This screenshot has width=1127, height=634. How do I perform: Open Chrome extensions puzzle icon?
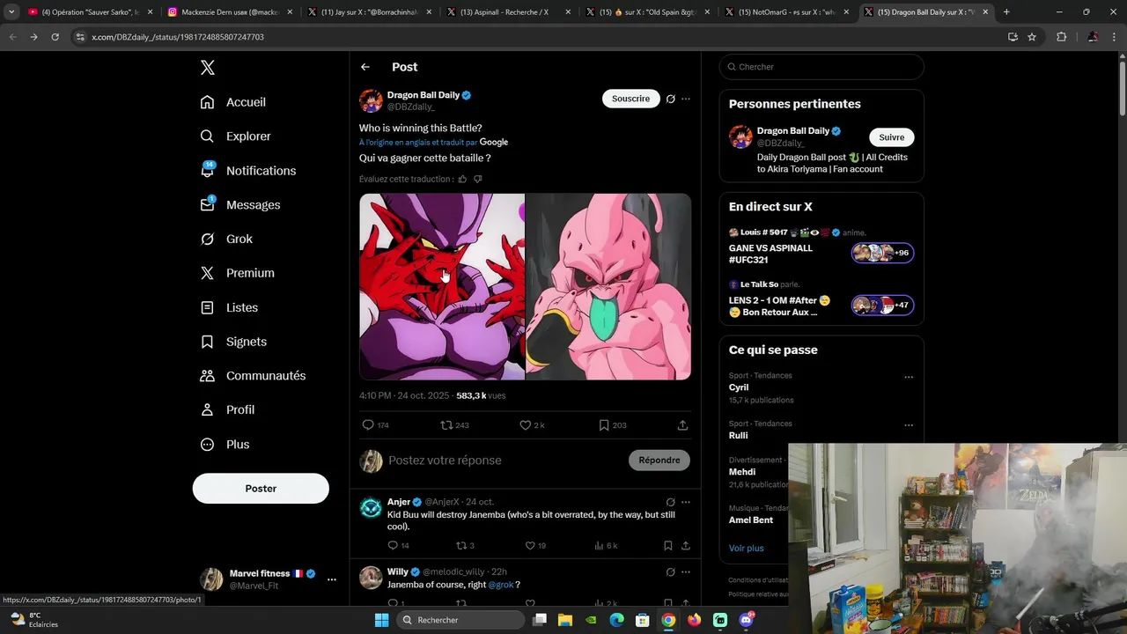coord(1061,37)
